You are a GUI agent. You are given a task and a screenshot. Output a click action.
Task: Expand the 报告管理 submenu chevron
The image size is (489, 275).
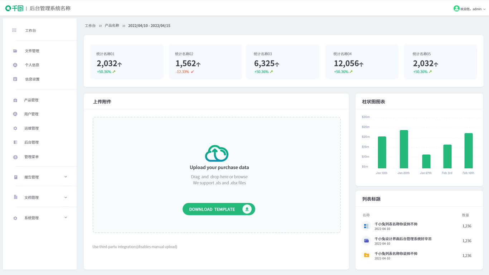[66, 177]
